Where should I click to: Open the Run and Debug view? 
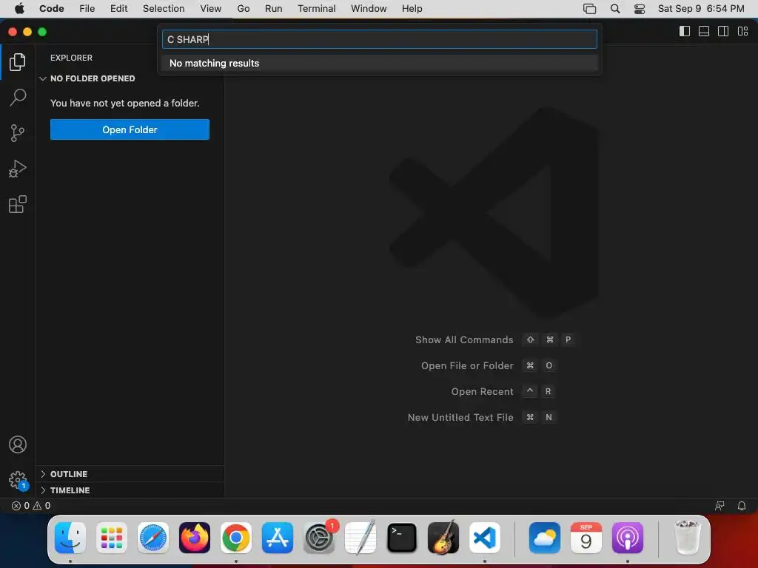coord(18,169)
